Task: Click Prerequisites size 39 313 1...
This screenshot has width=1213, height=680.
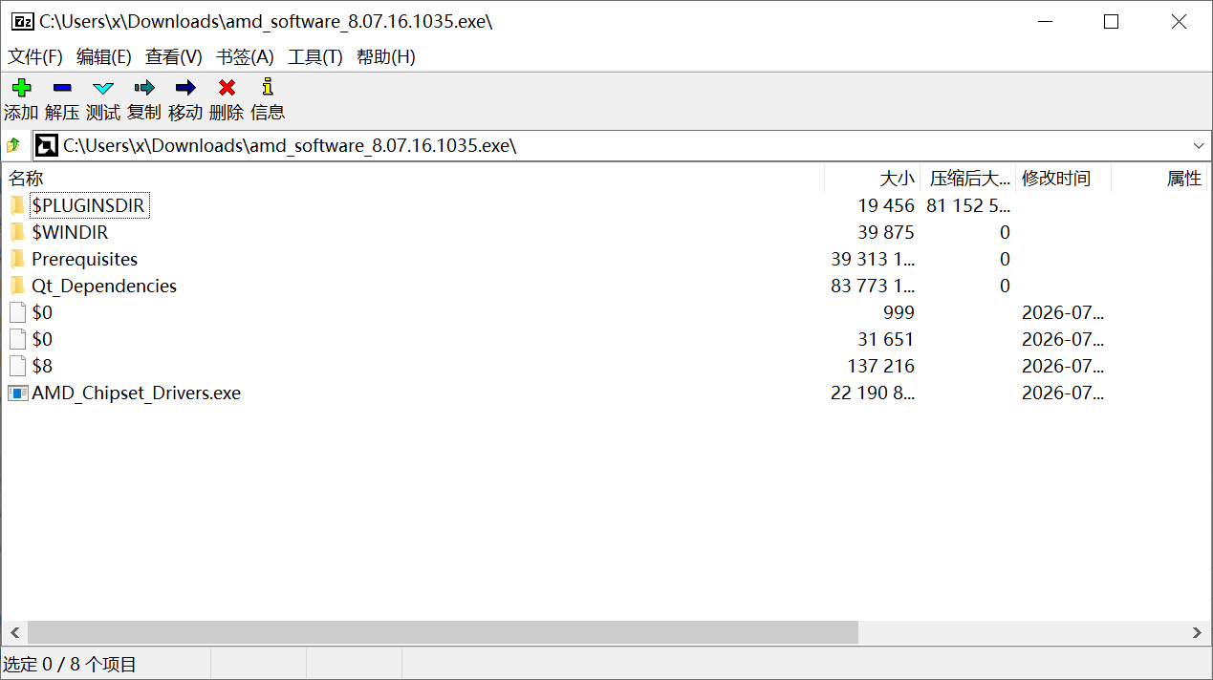Action: (x=873, y=259)
